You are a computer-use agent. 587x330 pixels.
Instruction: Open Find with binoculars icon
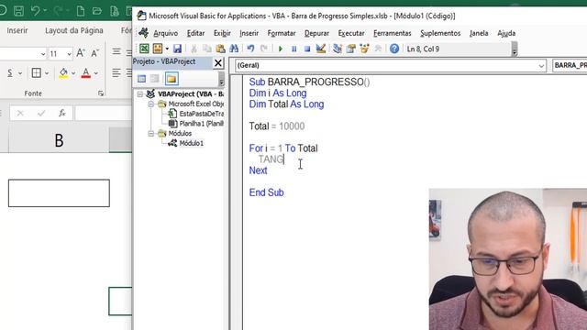click(x=234, y=49)
